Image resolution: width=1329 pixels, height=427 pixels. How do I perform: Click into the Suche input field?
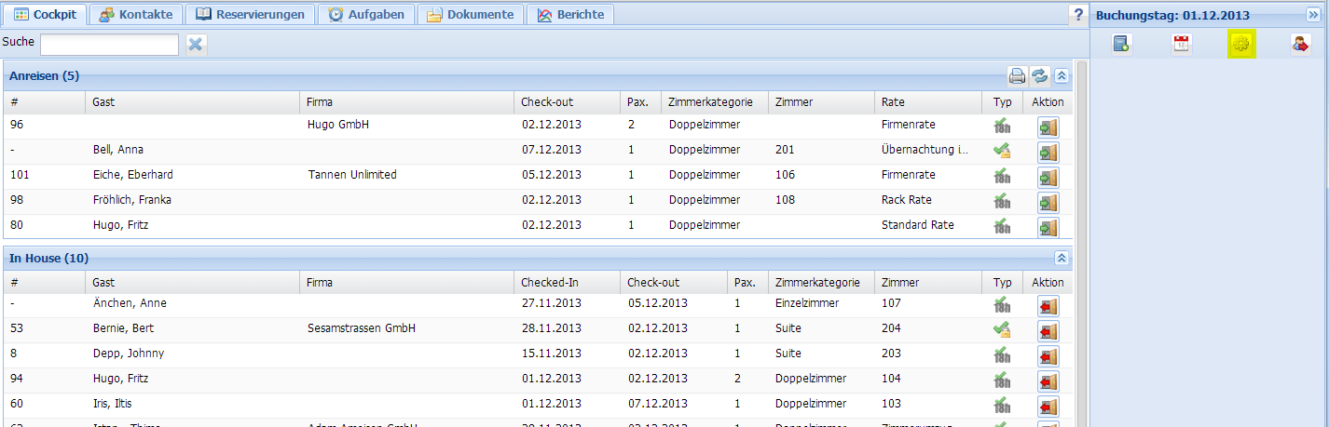pyautogui.click(x=109, y=45)
